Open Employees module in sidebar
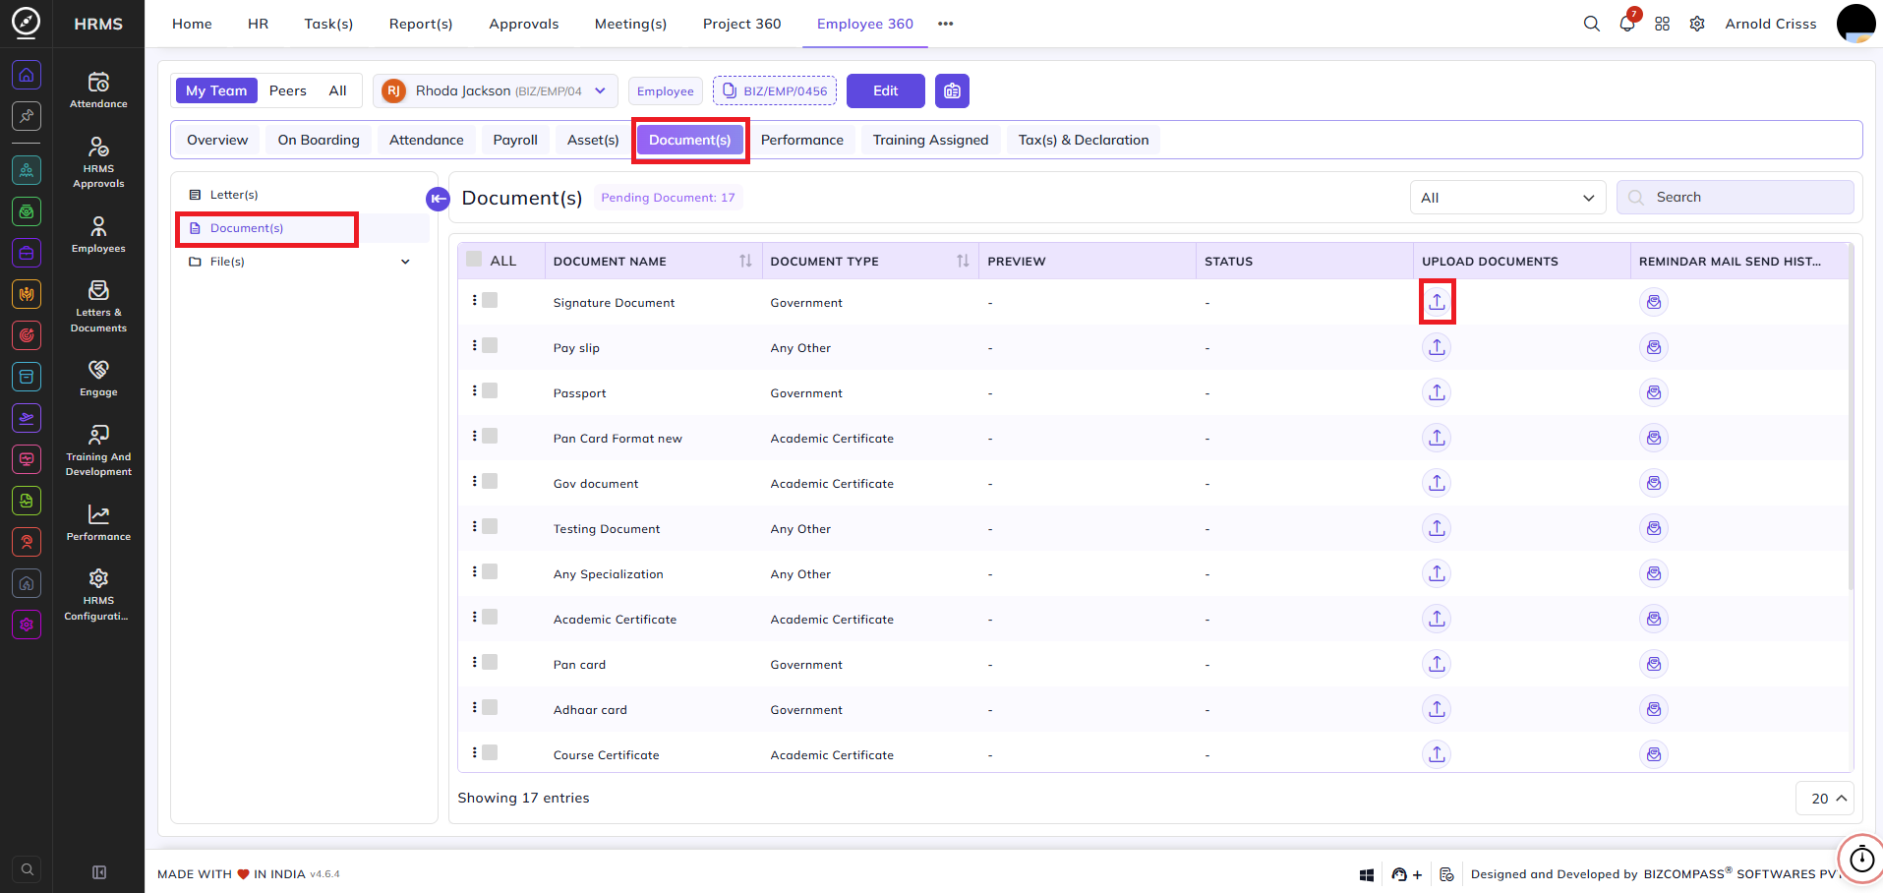The height and width of the screenshot is (893, 1883). pos(98,235)
